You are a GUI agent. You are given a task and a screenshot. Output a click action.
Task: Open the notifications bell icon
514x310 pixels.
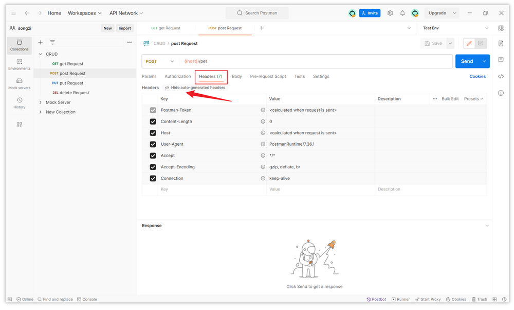click(402, 13)
